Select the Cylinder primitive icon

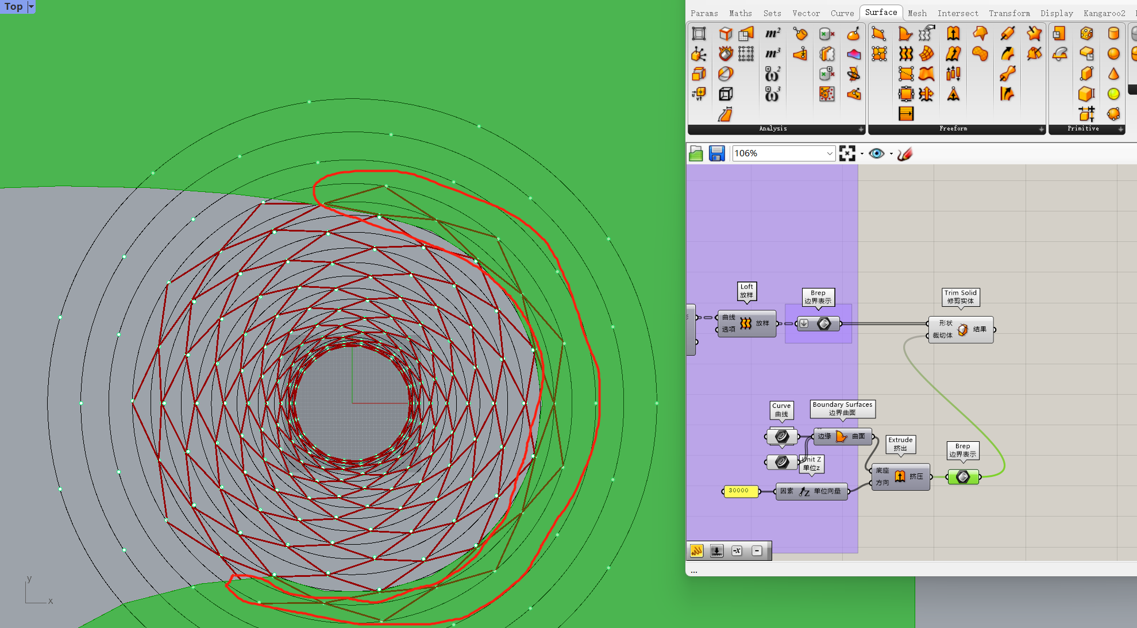(x=1113, y=33)
